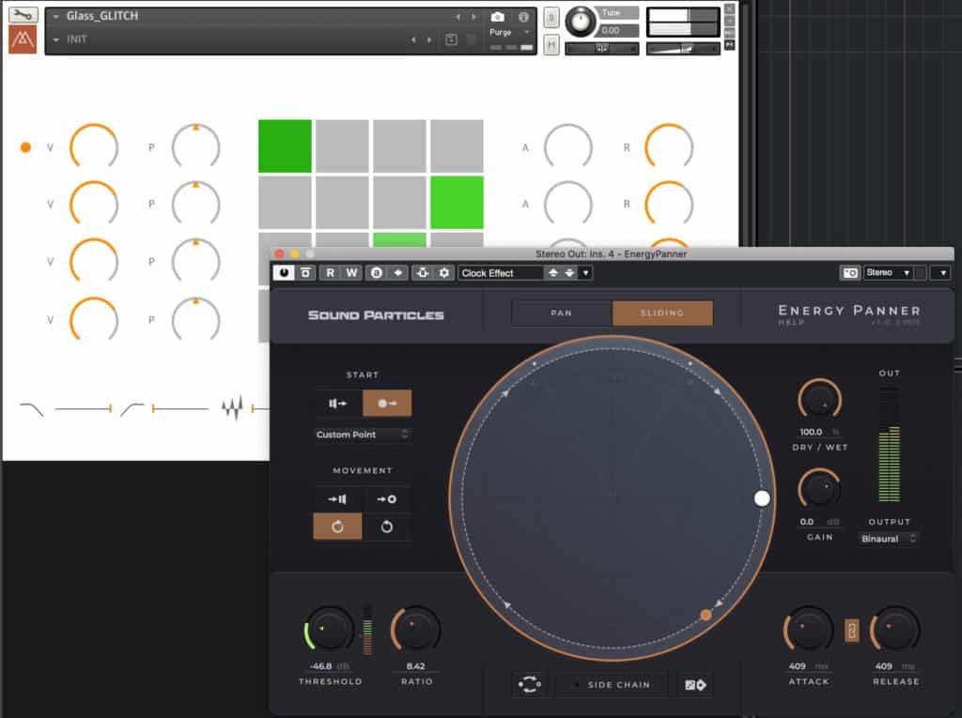The width and height of the screenshot is (962, 718).
Task: Click the high-pass filter curve icon
Action: [132, 408]
